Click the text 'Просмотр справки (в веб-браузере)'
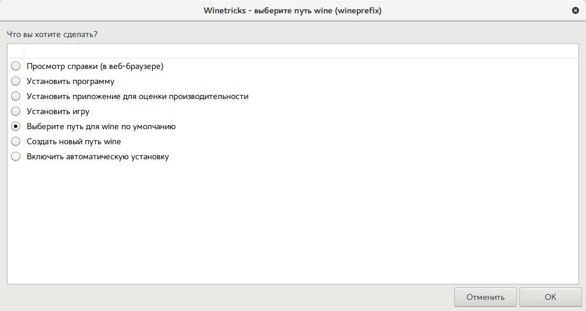This screenshot has height=311, width=586. tap(95, 67)
